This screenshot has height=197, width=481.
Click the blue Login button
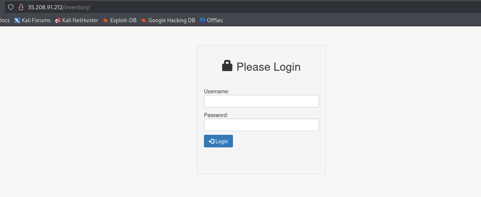(x=218, y=141)
